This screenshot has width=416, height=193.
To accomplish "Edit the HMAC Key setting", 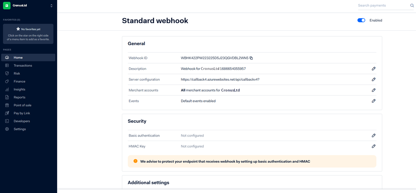I will point(374,146).
